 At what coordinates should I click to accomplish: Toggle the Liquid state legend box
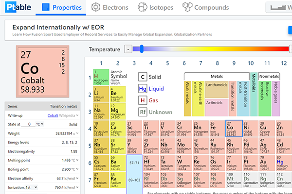coord(143,89)
